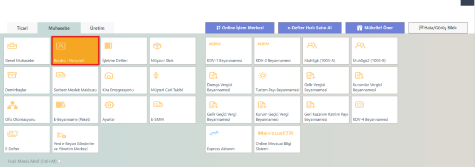This screenshot has width=475, height=167.
Task: Open the İşletme Defteri tile
Action: click(x=124, y=51)
